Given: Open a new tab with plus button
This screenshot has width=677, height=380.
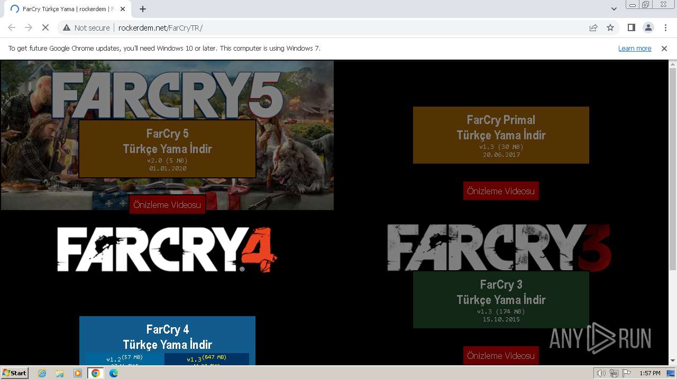Looking at the screenshot, I should point(143,9).
